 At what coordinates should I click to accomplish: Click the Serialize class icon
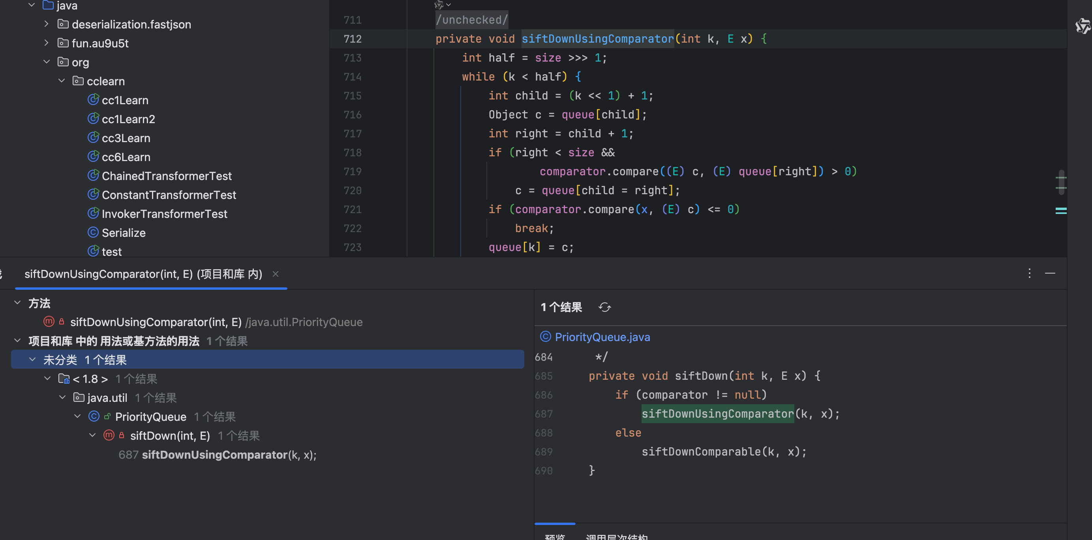pyautogui.click(x=93, y=233)
